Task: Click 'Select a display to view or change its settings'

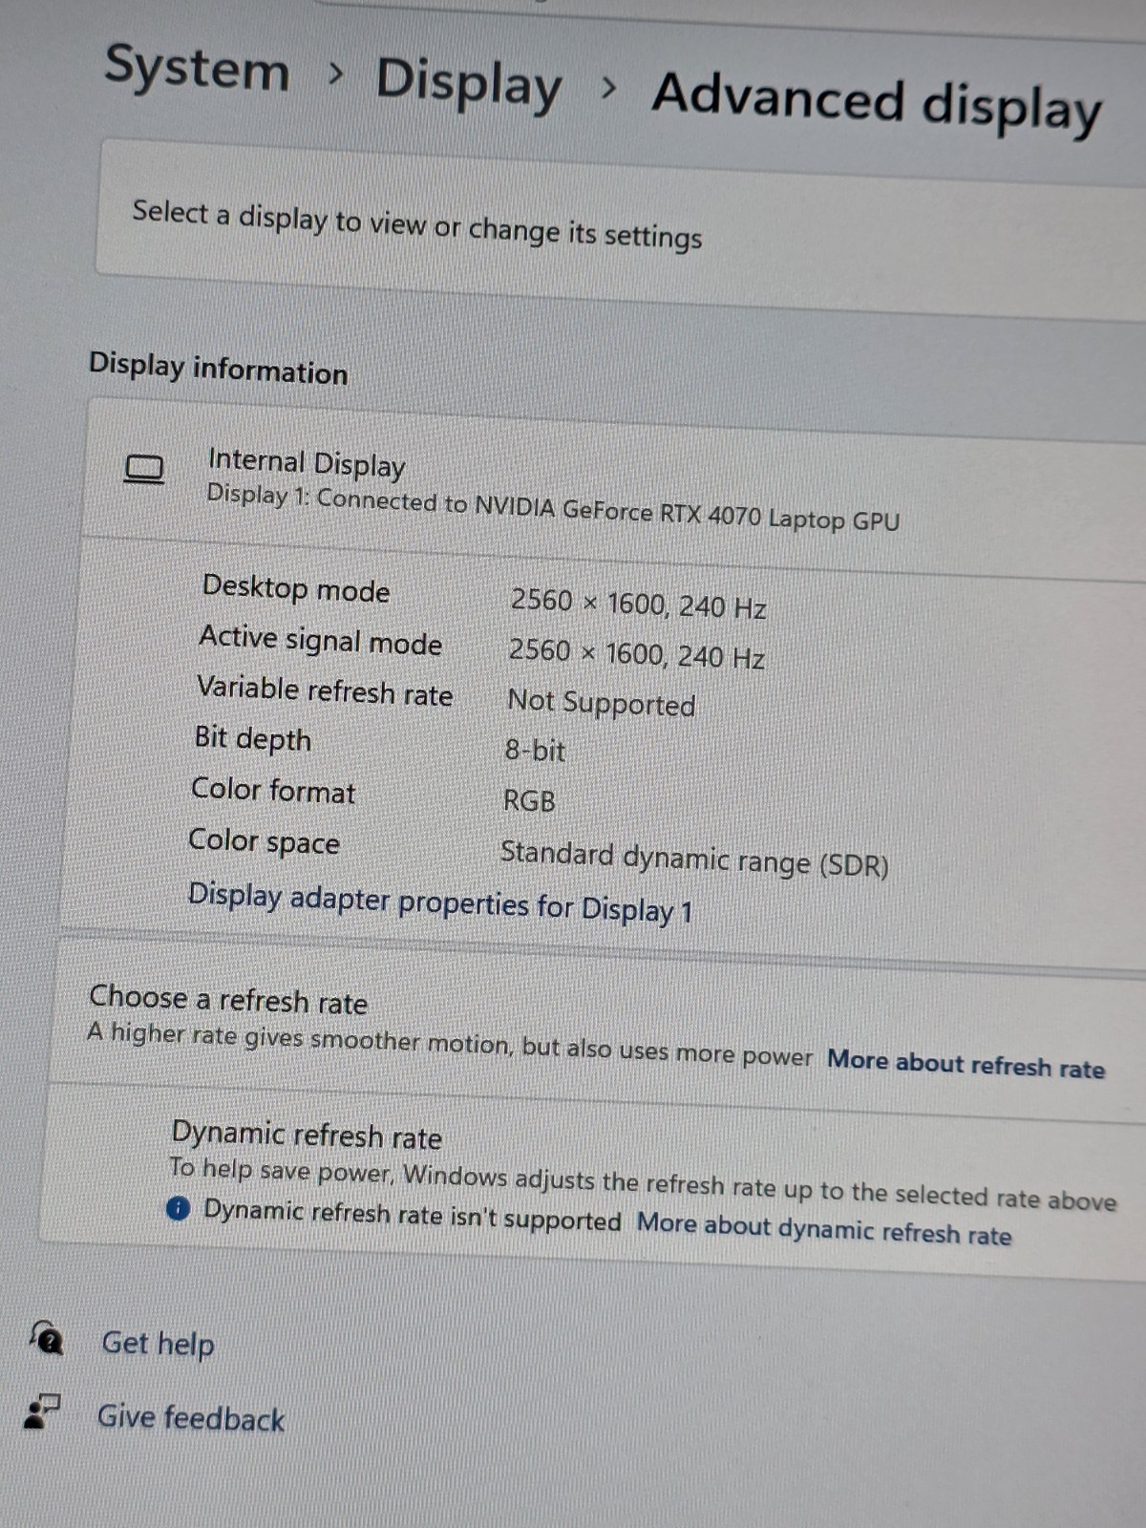Action: point(417,224)
